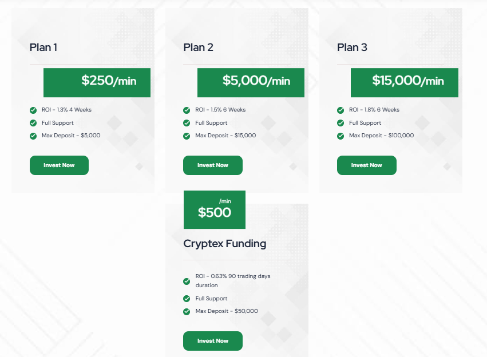487x357 pixels.
Task: Click check icon next to Max Deposit $15,000
Action: point(187,136)
